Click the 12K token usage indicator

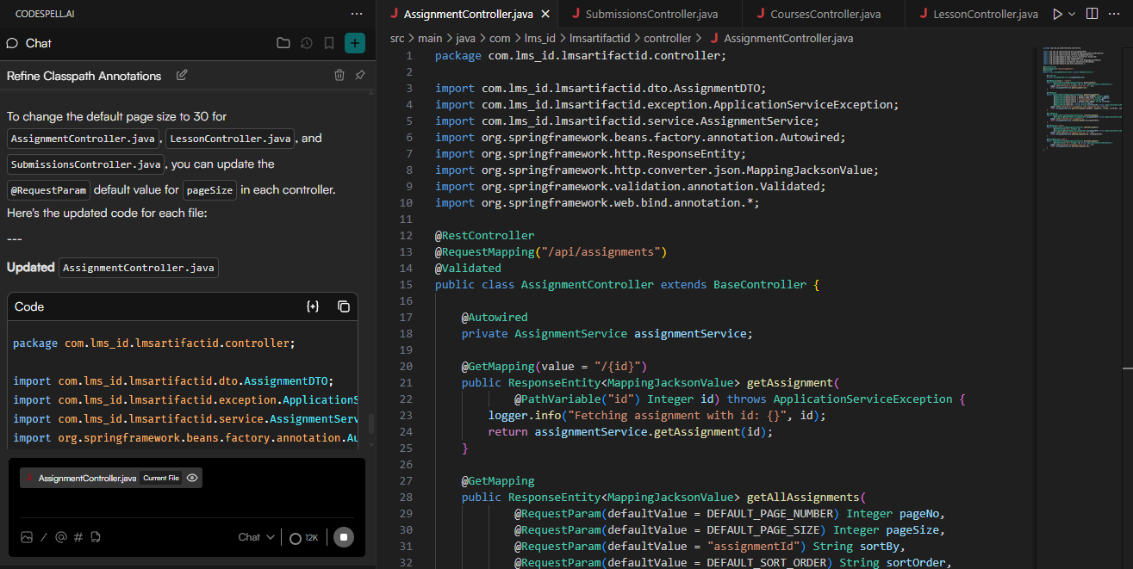tap(303, 538)
